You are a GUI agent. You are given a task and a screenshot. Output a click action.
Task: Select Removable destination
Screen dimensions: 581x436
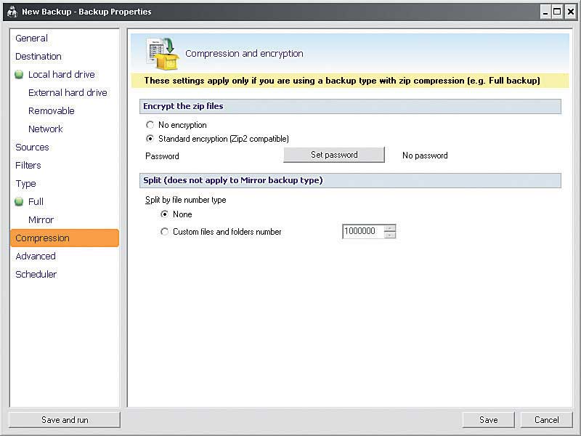[52, 111]
